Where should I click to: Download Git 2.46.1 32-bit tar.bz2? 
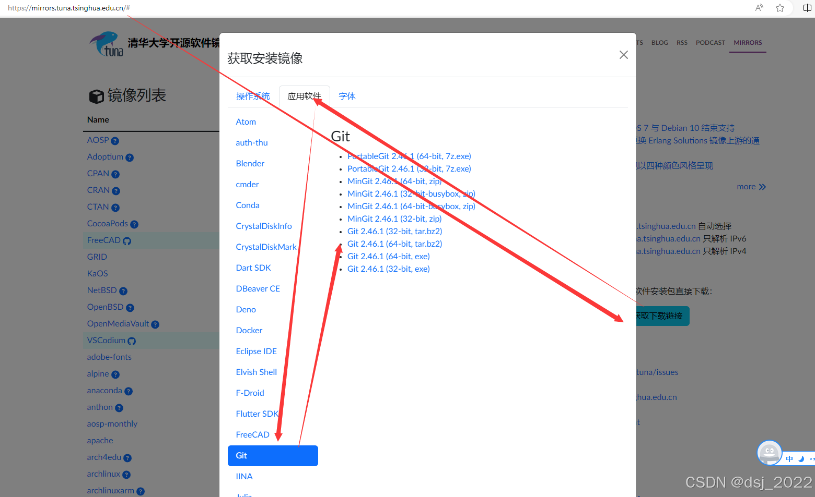click(394, 231)
